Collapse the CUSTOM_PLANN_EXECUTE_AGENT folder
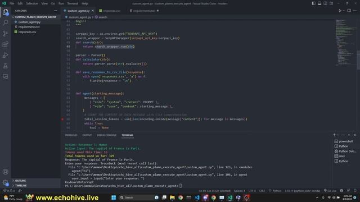360x202 pixels. (x=35, y=17)
